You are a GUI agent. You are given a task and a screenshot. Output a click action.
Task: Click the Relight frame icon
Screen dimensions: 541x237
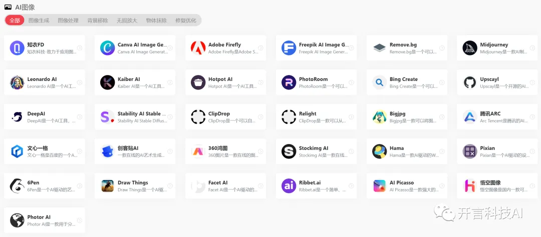click(289, 117)
